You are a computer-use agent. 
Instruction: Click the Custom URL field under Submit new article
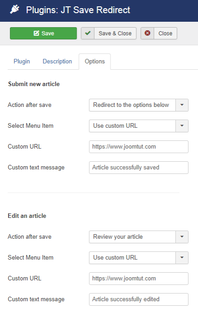tap(139, 147)
